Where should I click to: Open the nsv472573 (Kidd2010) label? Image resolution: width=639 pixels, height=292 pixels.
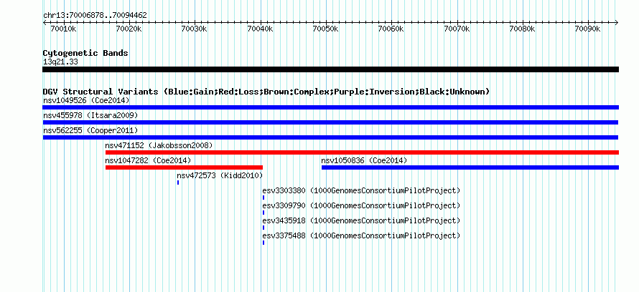(x=220, y=175)
